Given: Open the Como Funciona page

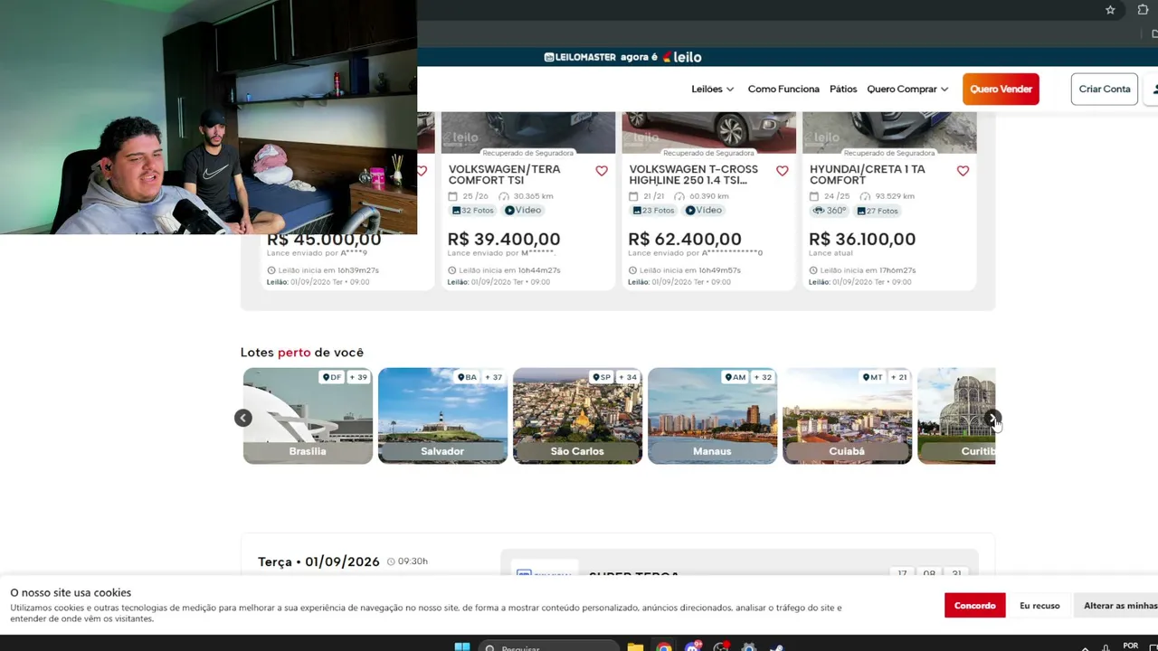Looking at the screenshot, I should click(x=783, y=89).
